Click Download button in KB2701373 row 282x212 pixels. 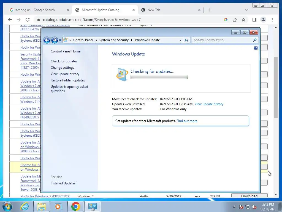(x=249, y=196)
